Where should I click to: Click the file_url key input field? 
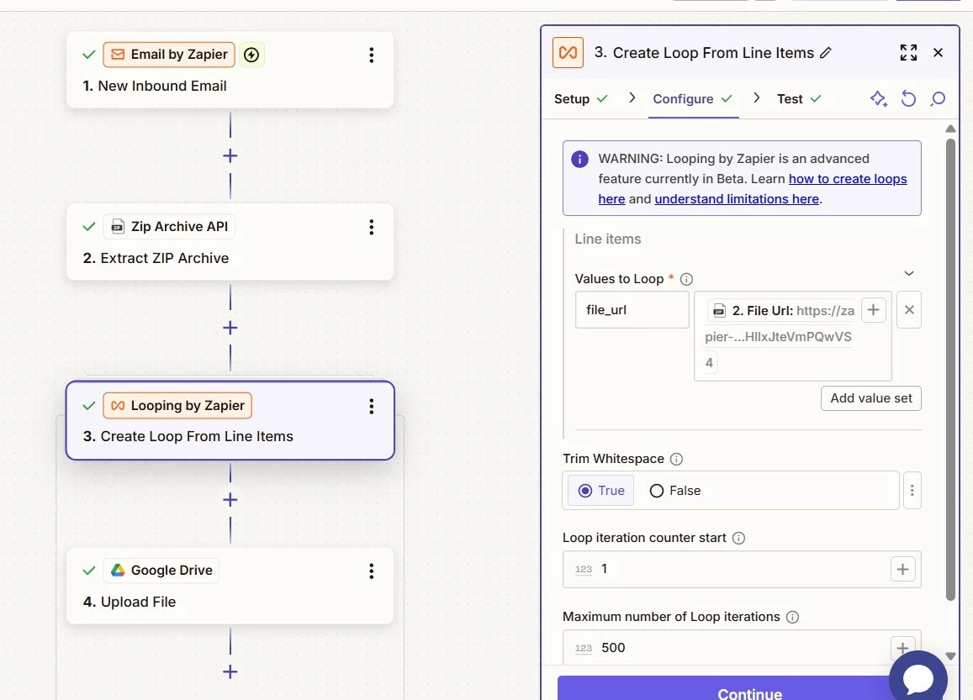(632, 309)
